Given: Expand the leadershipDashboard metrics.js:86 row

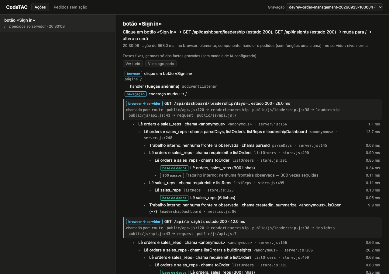Looking at the screenshot, I should click(145, 205).
